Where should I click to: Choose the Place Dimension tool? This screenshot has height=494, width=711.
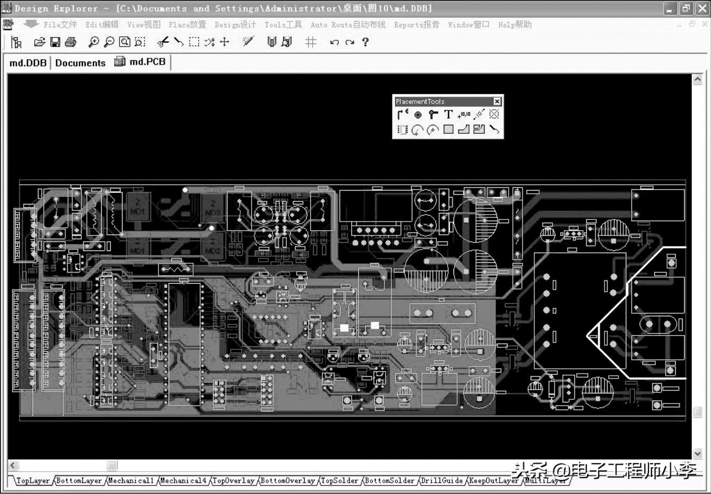pos(479,115)
